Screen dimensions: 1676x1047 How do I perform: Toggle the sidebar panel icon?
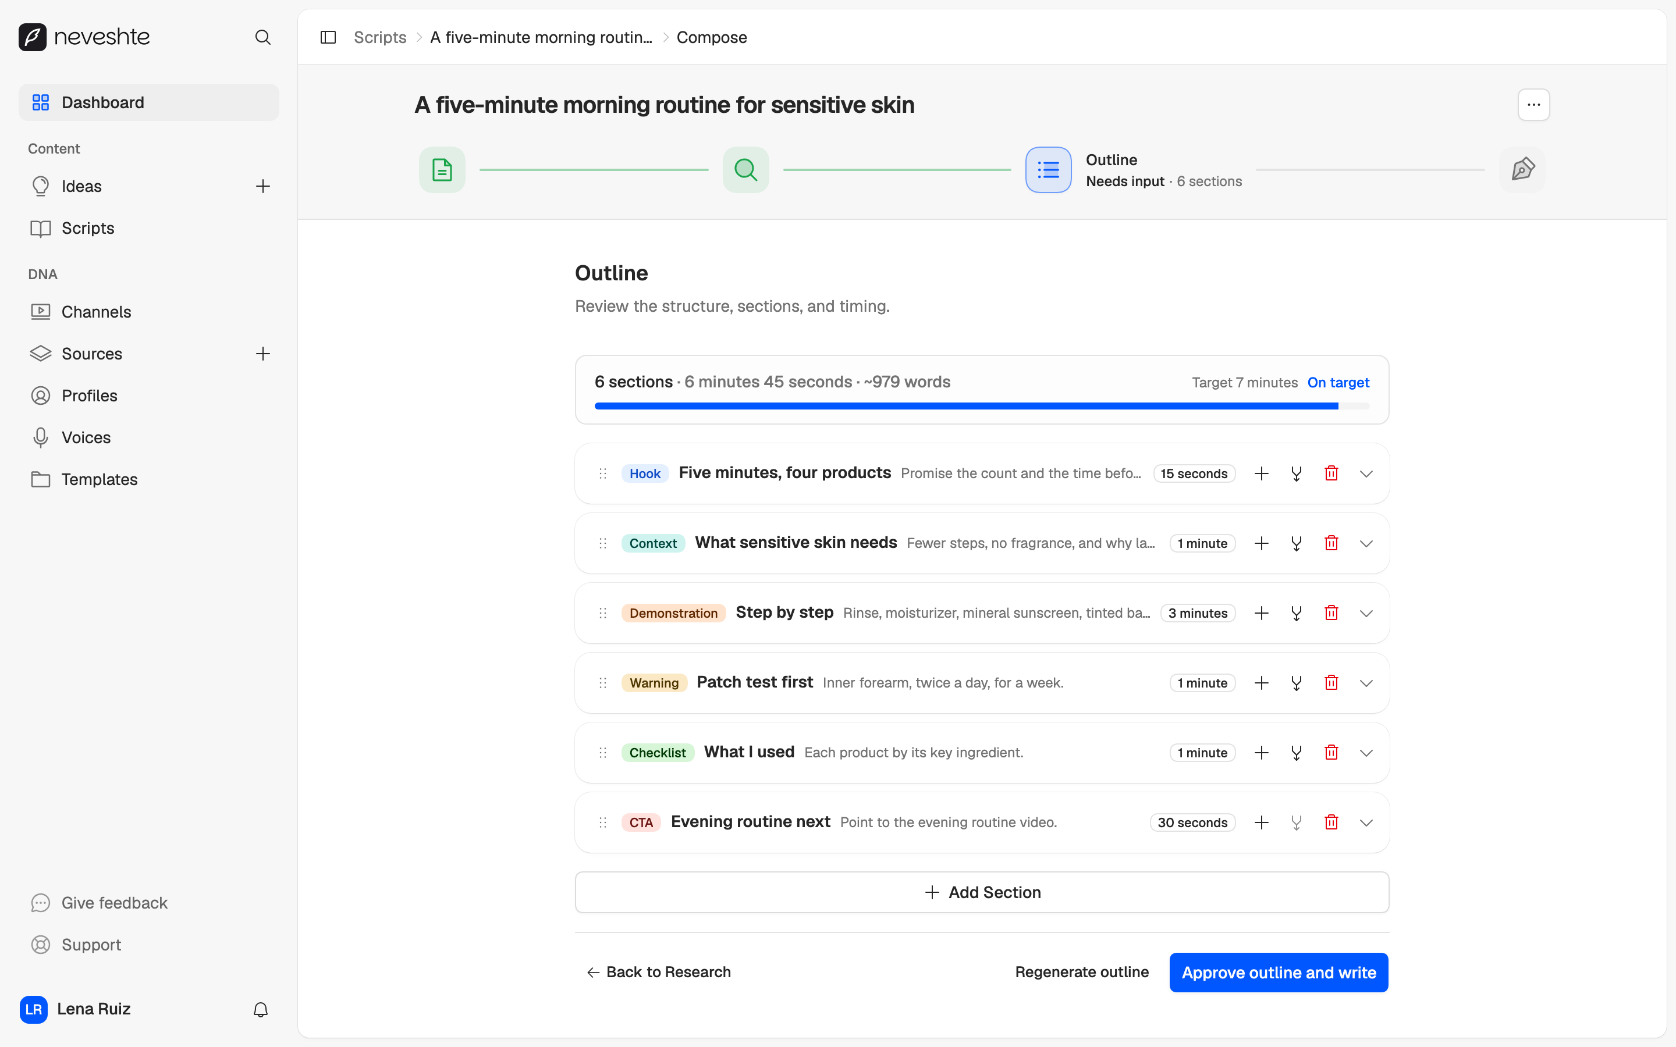coord(328,37)
